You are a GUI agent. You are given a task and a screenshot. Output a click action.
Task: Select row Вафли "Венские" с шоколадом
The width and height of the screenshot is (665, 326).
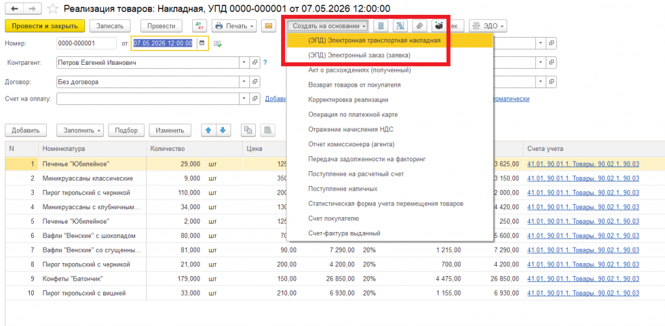[x=334, y=235]
